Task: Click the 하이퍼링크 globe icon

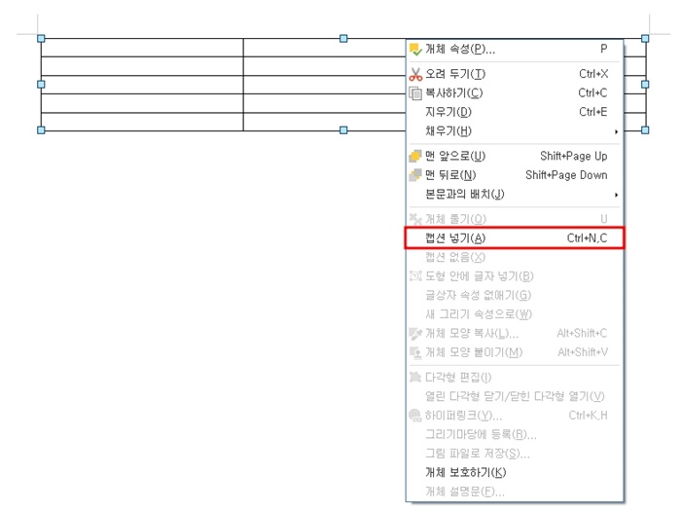Action: click(x=415, y=416)
